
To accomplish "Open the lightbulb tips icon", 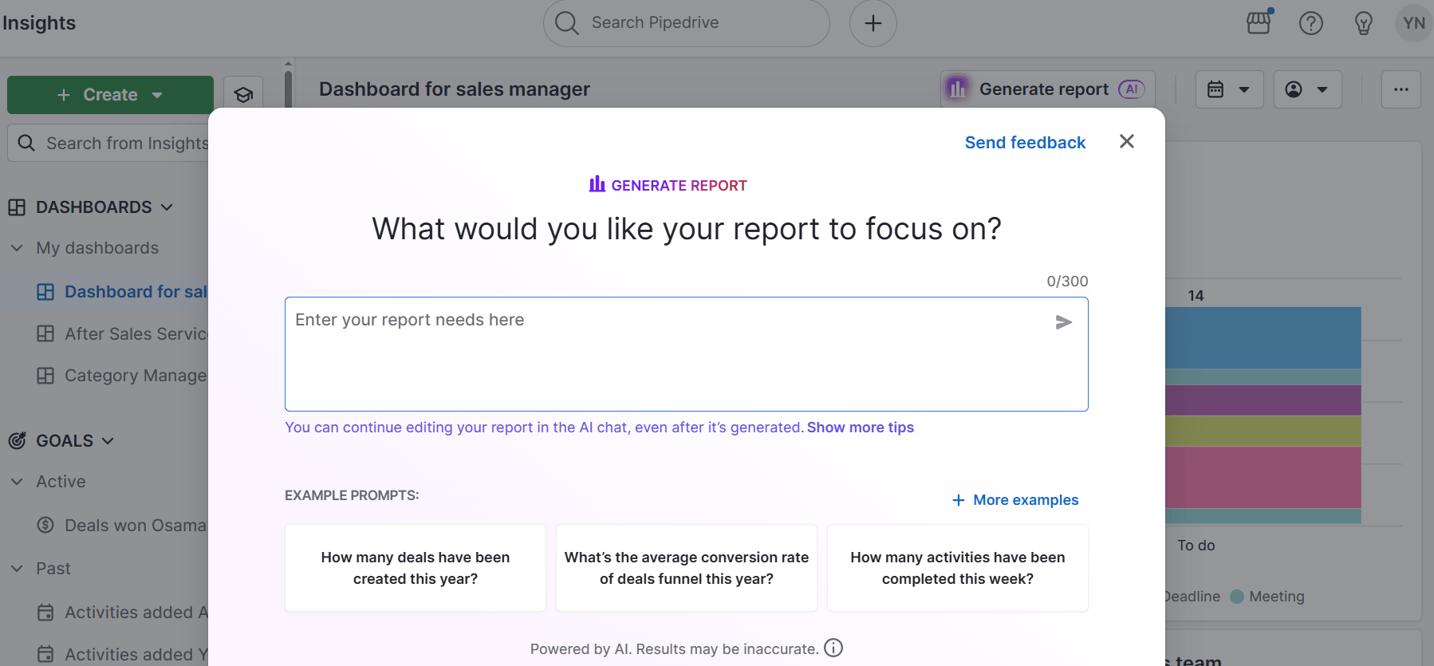I will tap(1364, 23).
